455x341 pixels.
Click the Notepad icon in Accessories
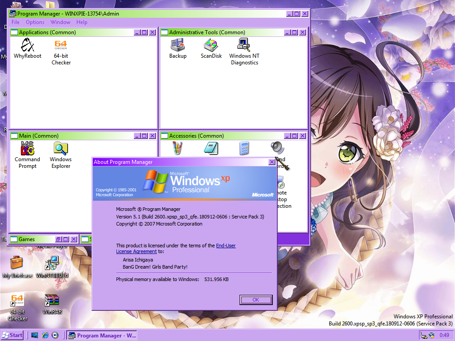(211, 148)
